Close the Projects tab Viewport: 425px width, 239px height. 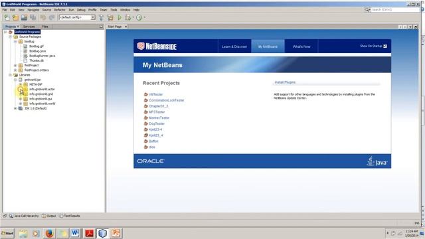[x=18, y=27]
